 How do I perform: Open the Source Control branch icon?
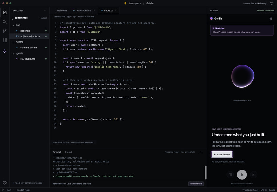click(x=5, y=31)
